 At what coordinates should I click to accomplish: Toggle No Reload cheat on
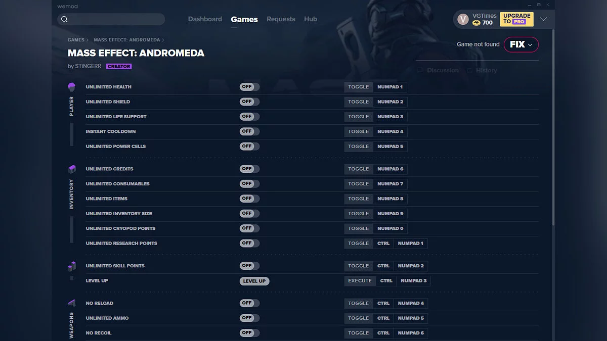pos(249,303)
